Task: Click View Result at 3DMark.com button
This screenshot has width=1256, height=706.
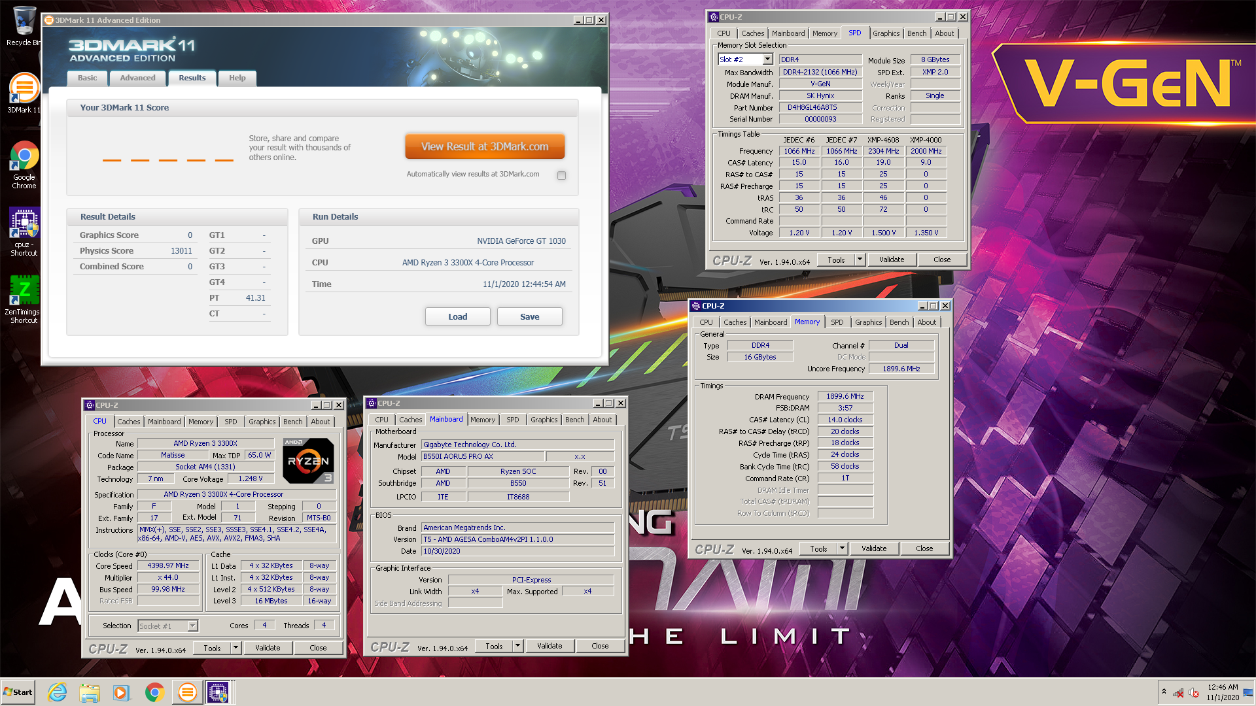Action: [x=485, y=146]
